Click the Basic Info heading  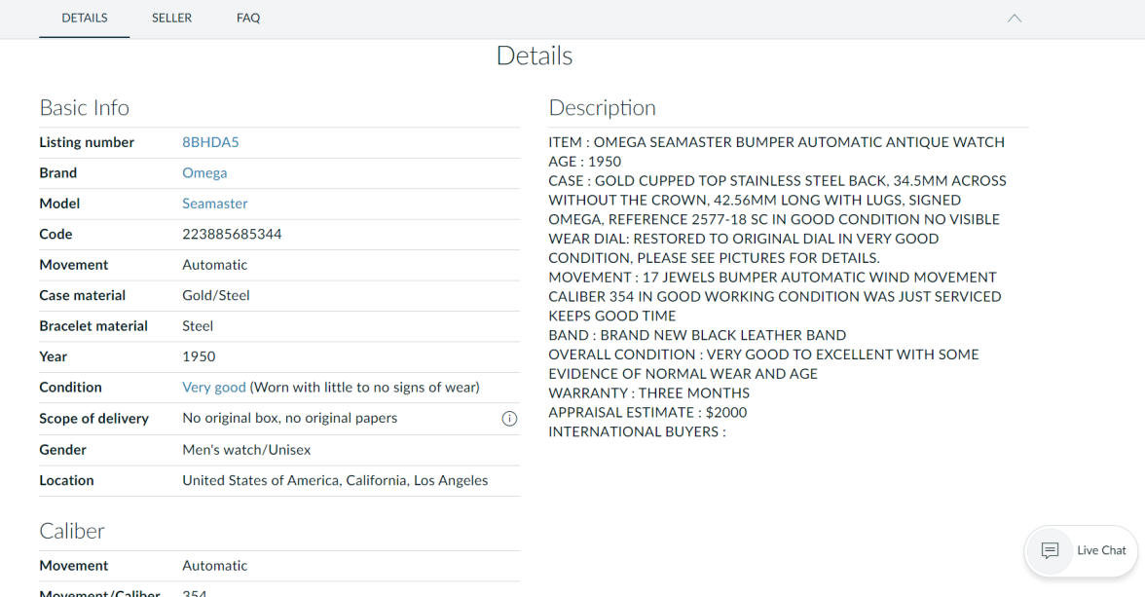[84, 107]
